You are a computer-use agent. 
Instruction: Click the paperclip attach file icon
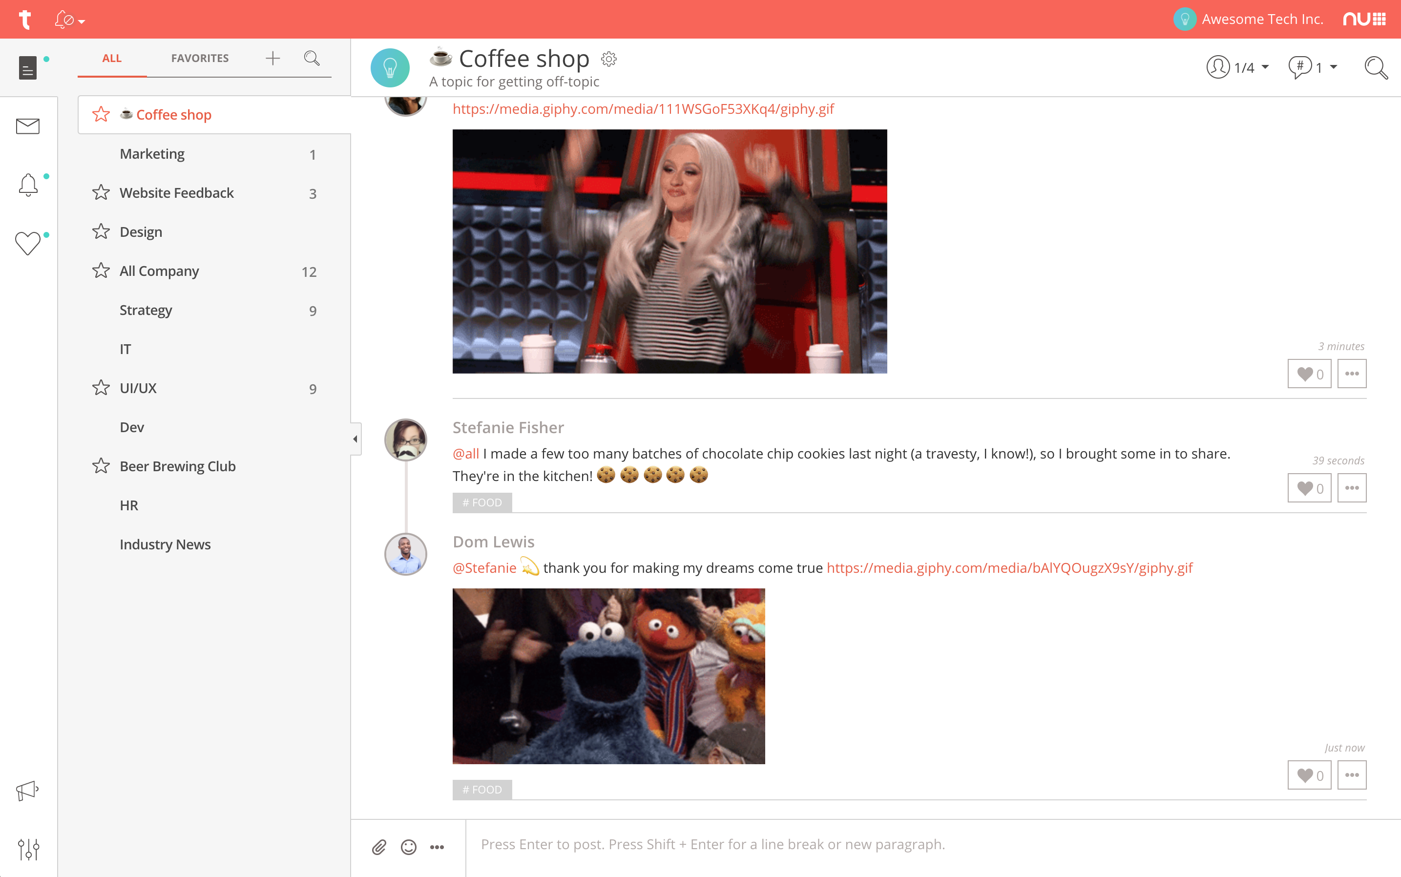point(378,847)
